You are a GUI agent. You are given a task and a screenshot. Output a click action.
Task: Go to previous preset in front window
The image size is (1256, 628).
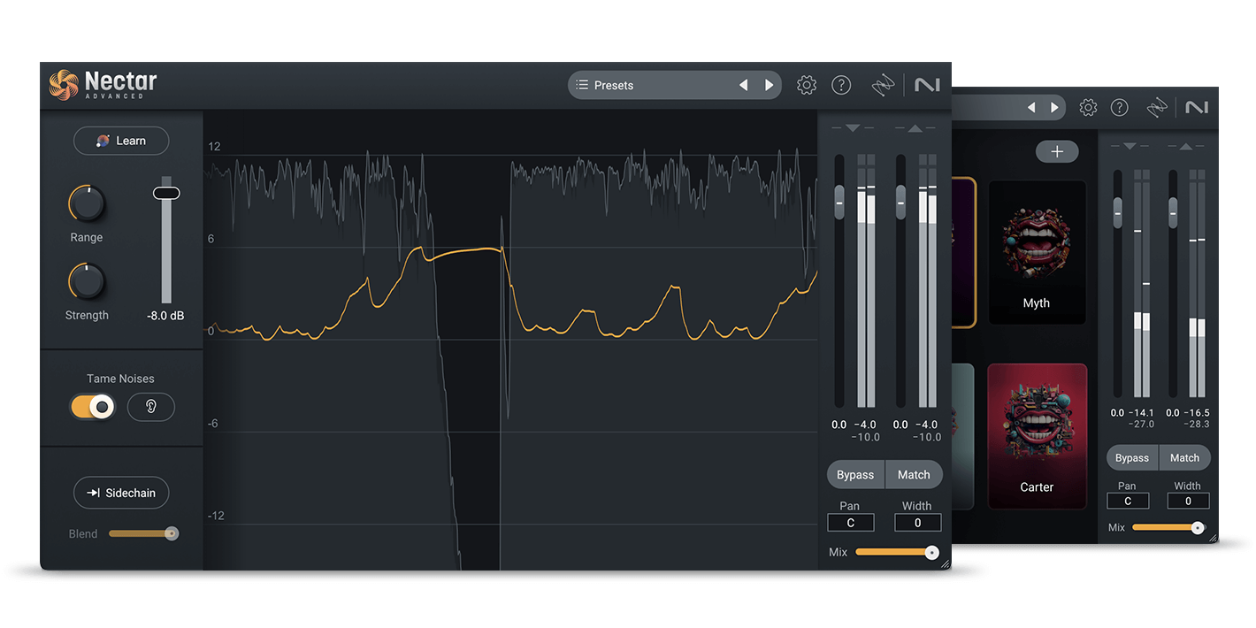coord(744,85)
